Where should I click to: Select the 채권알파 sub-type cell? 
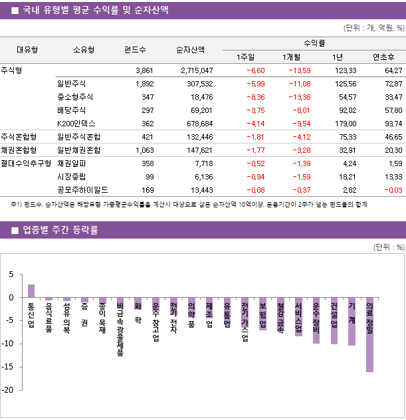(72, 163)
